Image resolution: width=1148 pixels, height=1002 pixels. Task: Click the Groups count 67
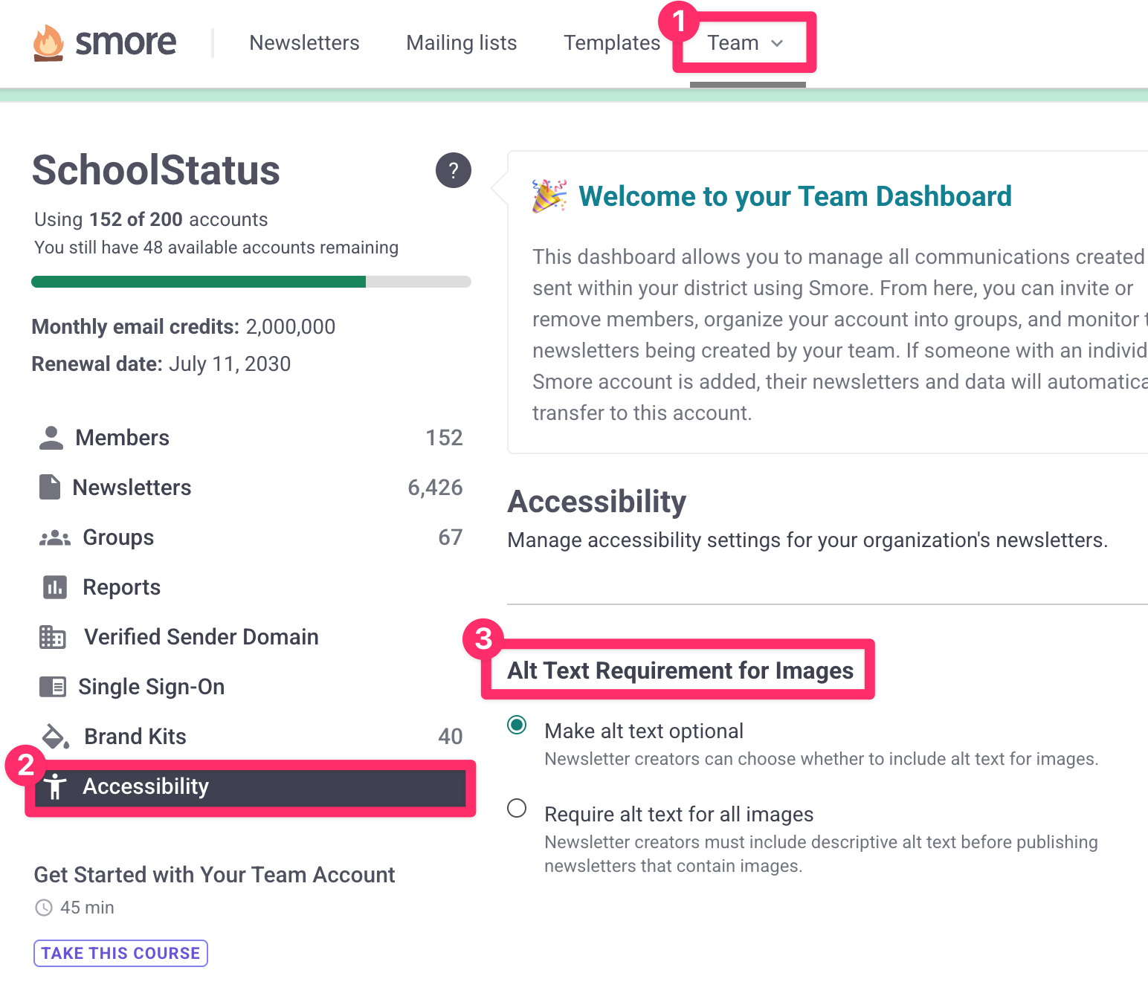click(x=451, y=537)
